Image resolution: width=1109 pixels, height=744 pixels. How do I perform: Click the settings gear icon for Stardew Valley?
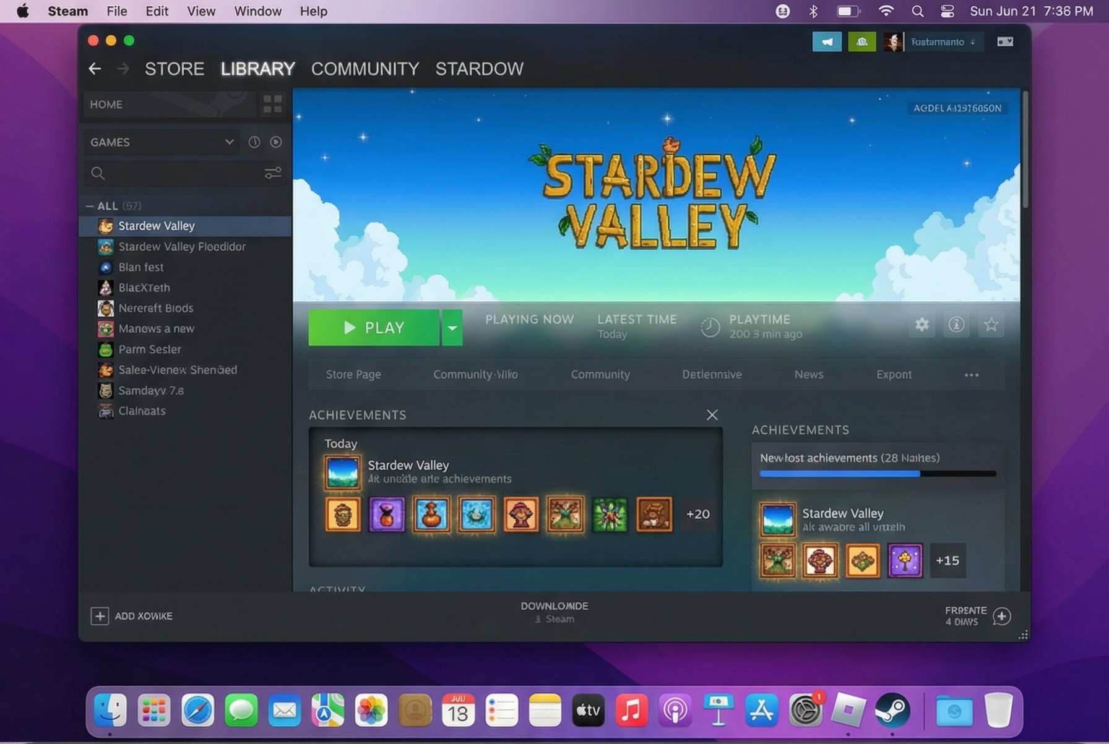(921, 325)
